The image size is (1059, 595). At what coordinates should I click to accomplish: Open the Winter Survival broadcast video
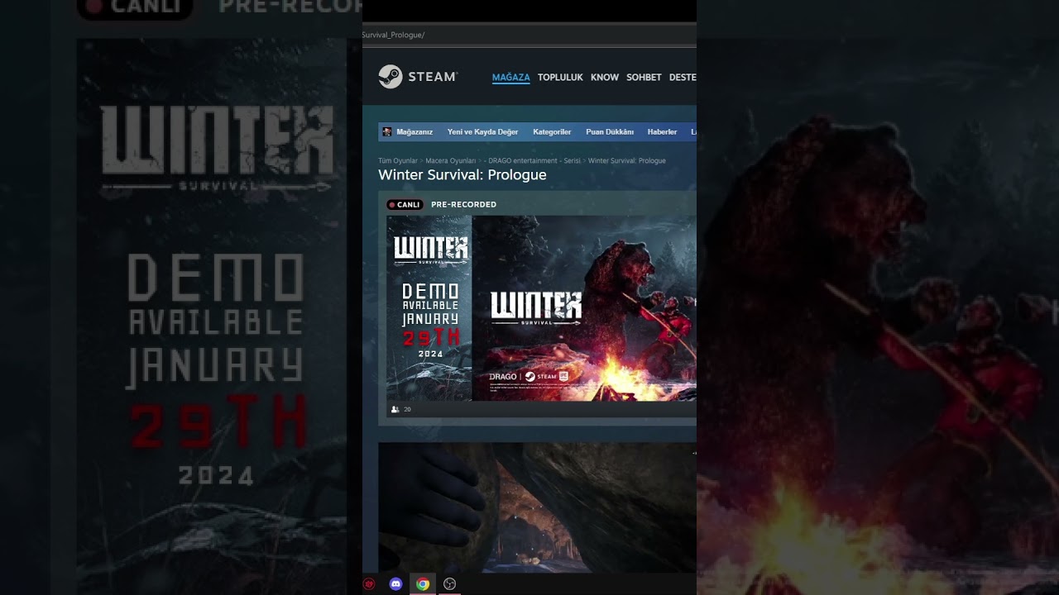click(x=541, y=308)
